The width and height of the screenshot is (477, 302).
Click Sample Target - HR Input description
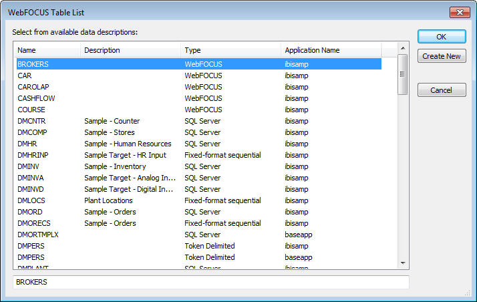pyautogui.click(x=125, y=155)
